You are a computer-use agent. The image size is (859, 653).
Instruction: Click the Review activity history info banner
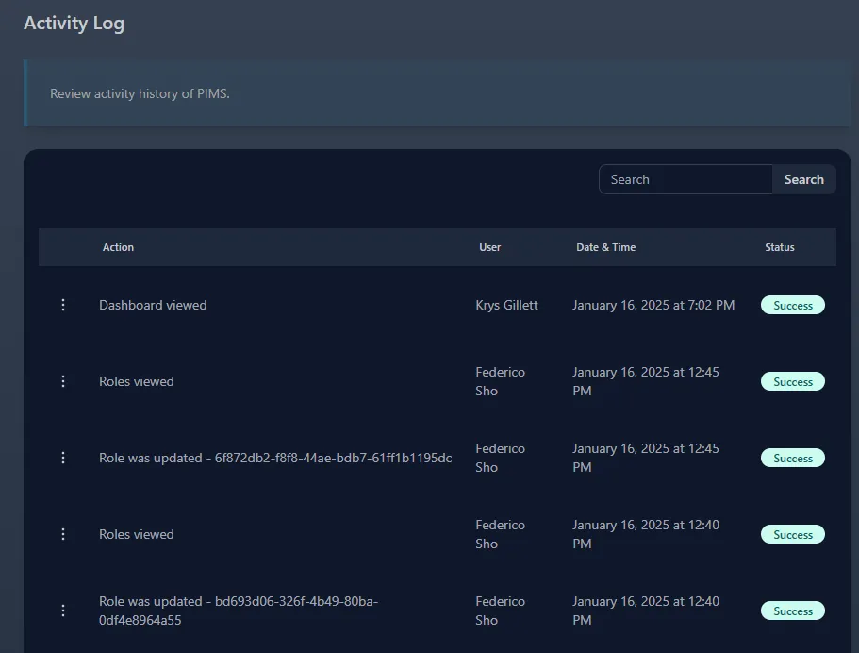436,93
